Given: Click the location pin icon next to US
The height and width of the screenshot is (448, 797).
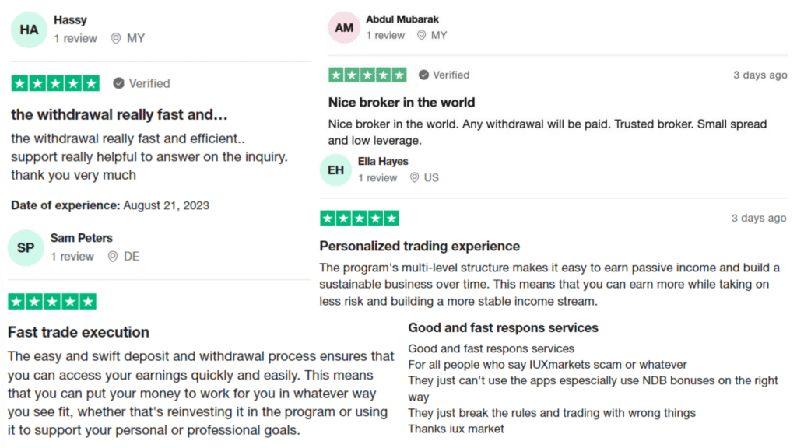Looking at the screenshot, I should pos(414,177).
